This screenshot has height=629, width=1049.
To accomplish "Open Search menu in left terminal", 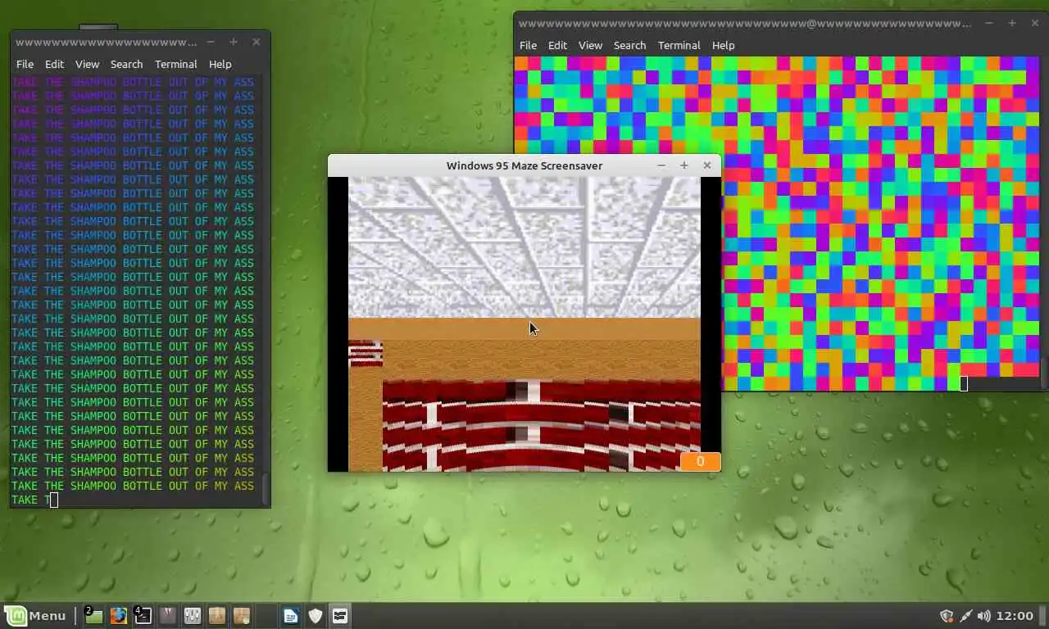I will 126,64.
